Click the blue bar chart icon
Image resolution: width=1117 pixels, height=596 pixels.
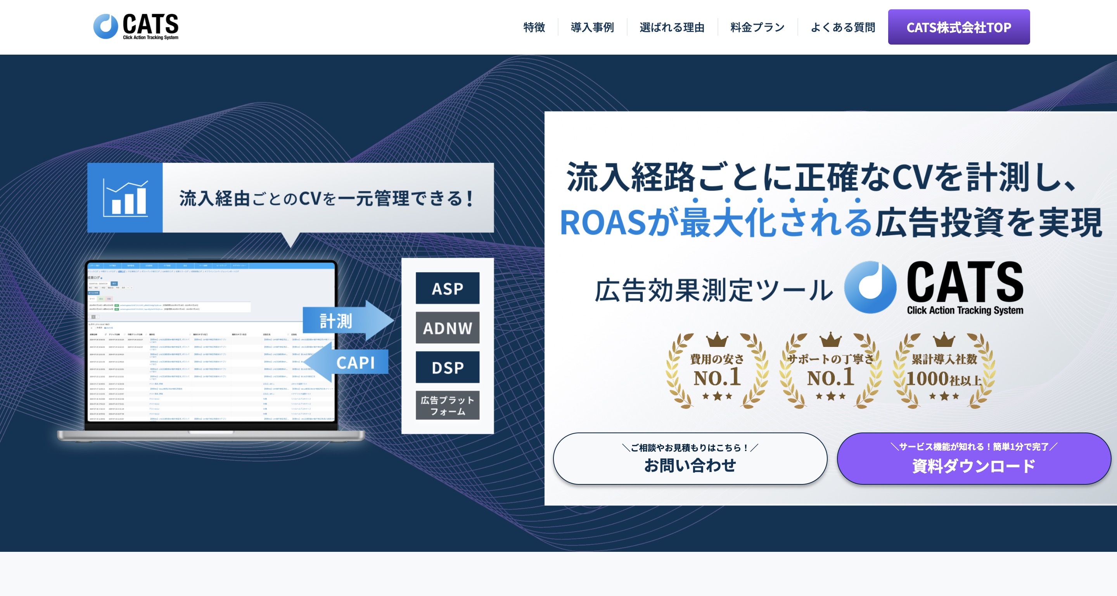coord(125,198)
